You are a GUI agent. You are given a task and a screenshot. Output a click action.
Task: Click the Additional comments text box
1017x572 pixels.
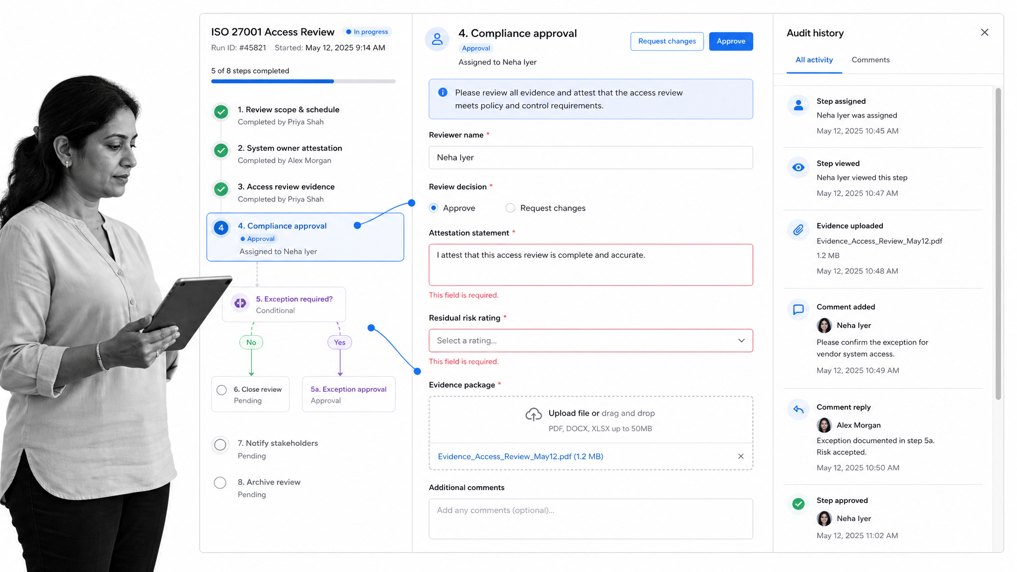coord(591,519)
